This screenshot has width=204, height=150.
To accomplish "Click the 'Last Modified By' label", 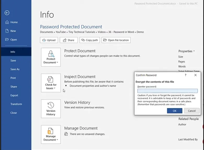I will coord(188,140).
